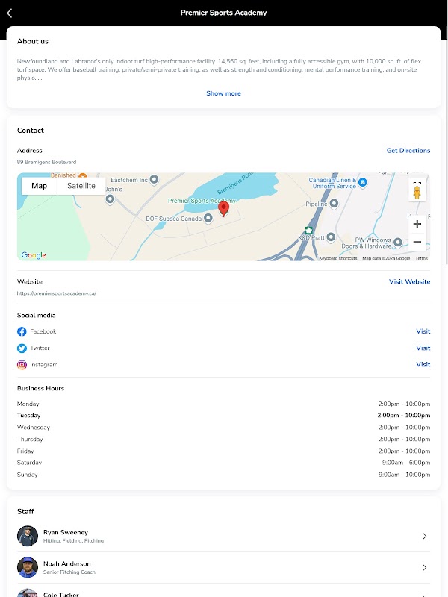Click the Monday hours row
The width and height of the screenshot is (448, 597).
tap(223, 404)
